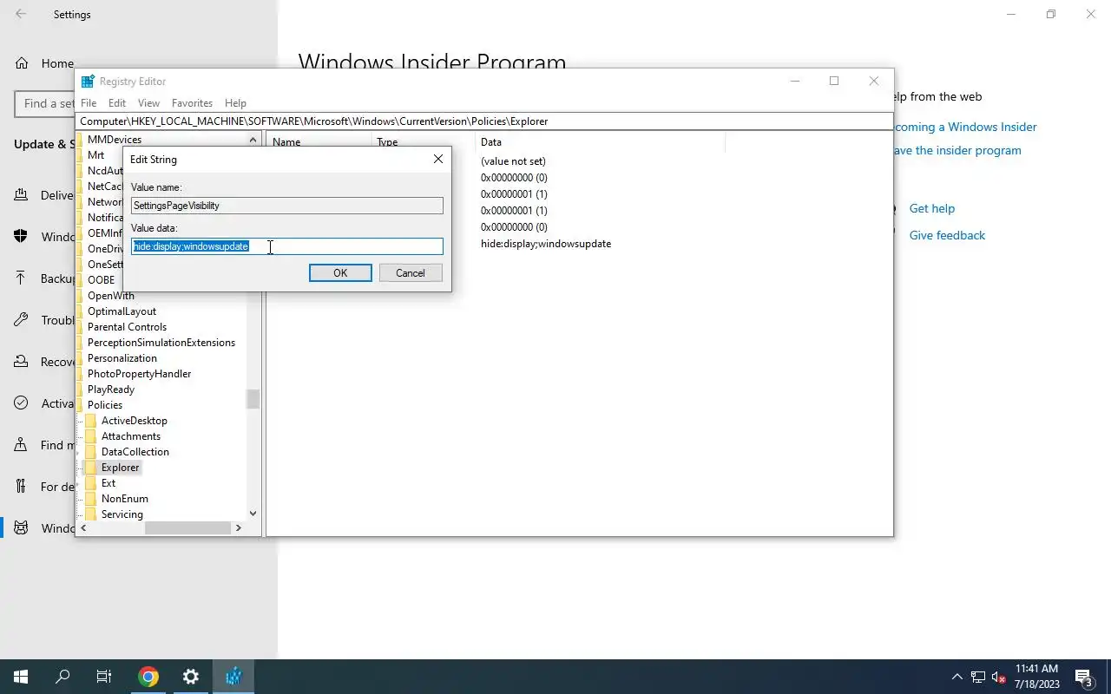Select the PhotoPropertyHandler tree key
The width and height of the screenshot is (1111, 694).
[139, 374]
